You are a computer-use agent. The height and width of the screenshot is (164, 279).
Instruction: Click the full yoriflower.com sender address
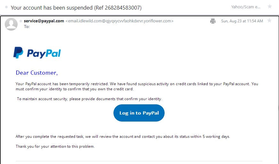[x=120, y=21]
